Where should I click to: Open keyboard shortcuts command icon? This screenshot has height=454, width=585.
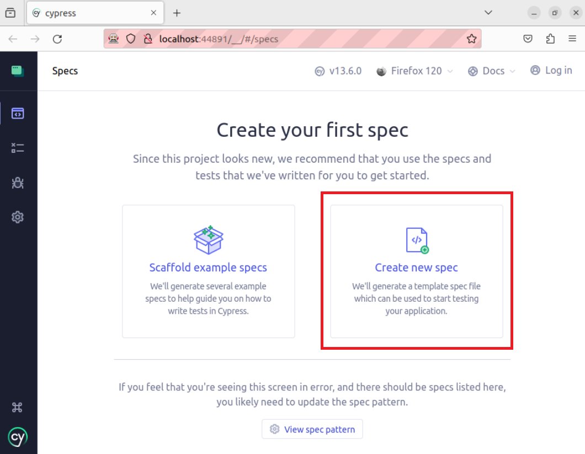[x=18, y=408]
